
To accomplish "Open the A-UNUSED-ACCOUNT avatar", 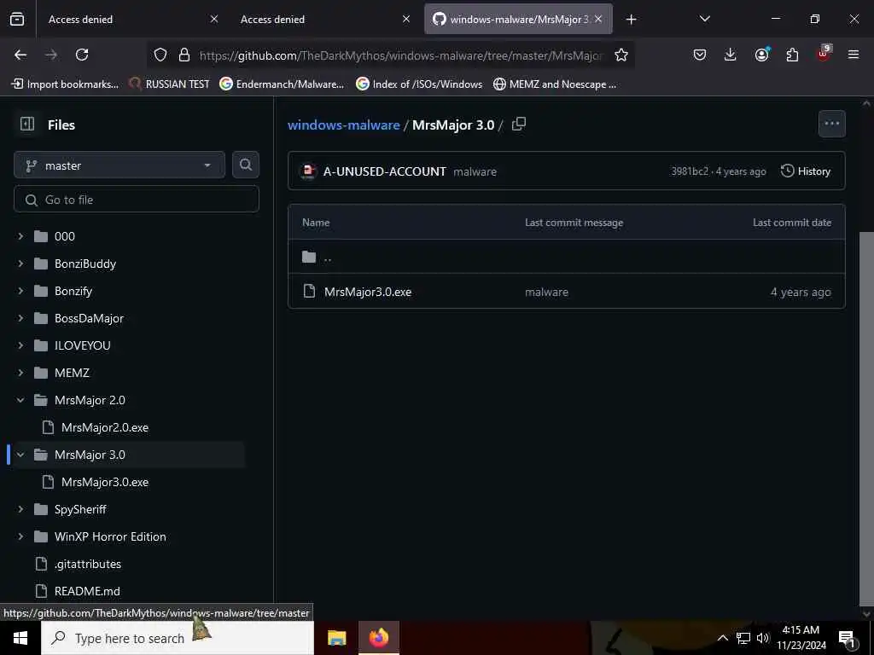I will [308, 171].
